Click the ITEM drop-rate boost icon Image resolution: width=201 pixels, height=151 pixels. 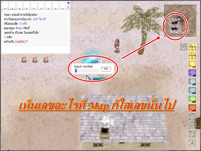192,47
